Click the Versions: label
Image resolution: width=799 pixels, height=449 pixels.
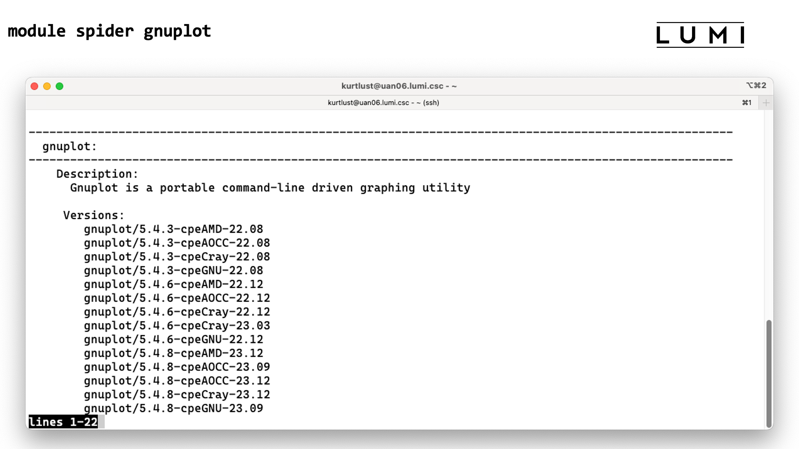point(94,215)
